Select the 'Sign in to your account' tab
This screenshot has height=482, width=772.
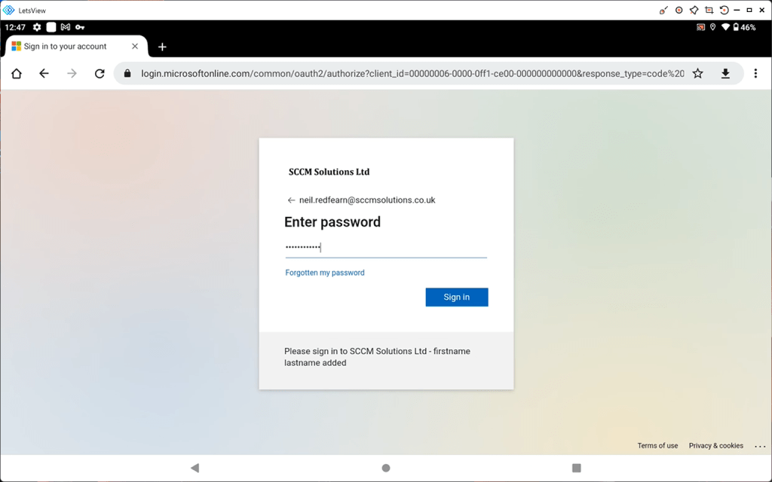(66, 47)
